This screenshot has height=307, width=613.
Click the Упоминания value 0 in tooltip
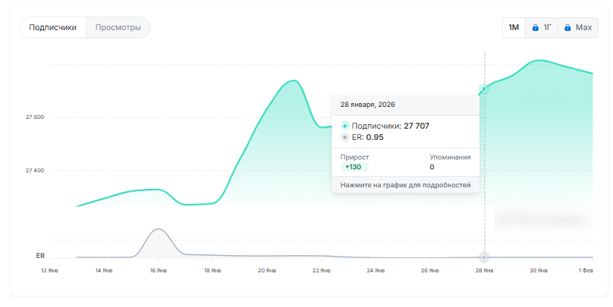pyautogui.click(x=432, y=167)
